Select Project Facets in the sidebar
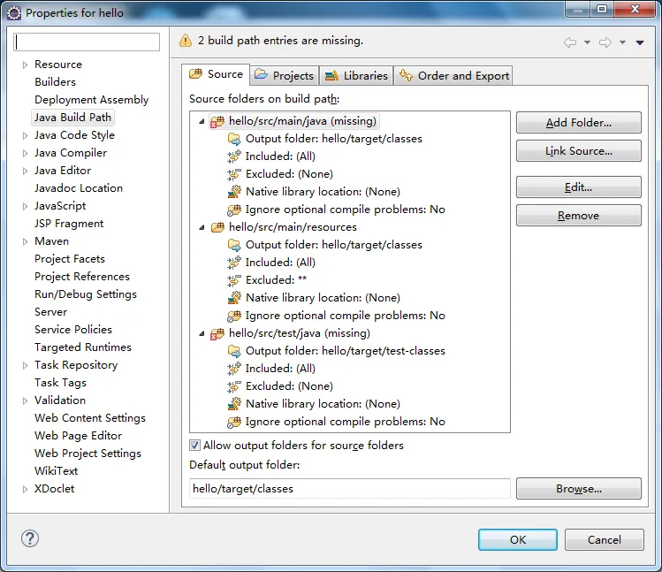 coord(70,259)
